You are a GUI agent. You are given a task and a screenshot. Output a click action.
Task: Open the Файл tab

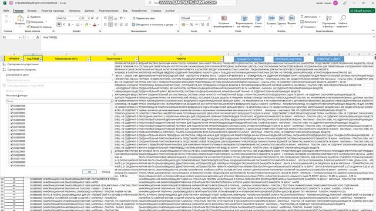click(6, 11)
